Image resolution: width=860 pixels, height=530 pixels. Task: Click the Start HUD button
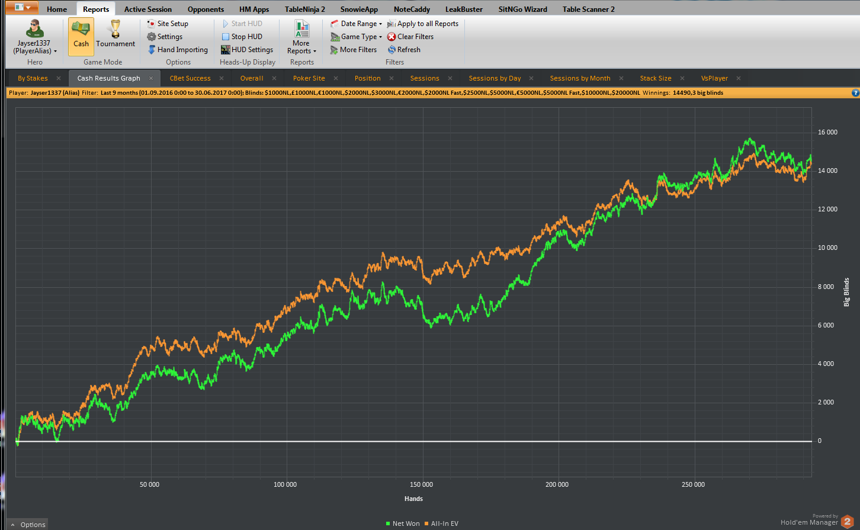coord(242,24)
